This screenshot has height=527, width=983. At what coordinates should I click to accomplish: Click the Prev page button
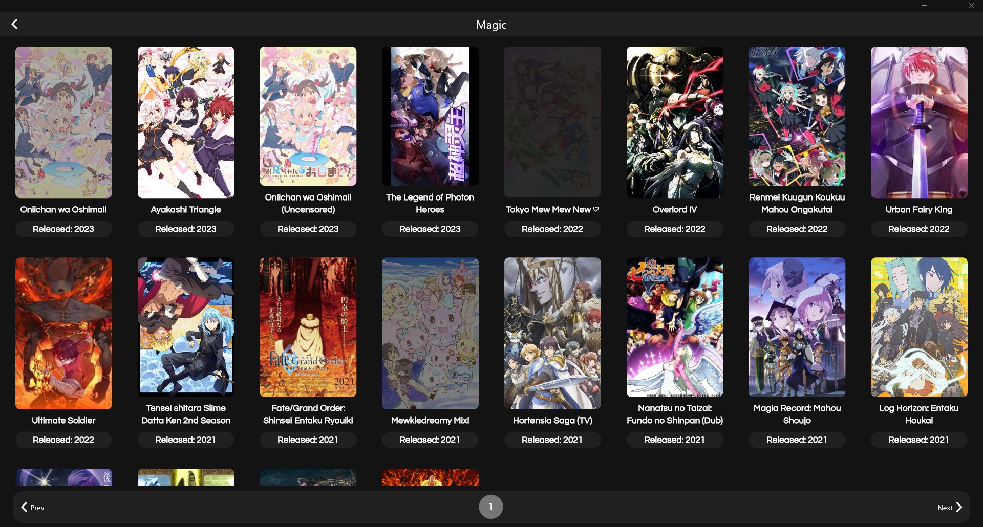pos(33,507)
